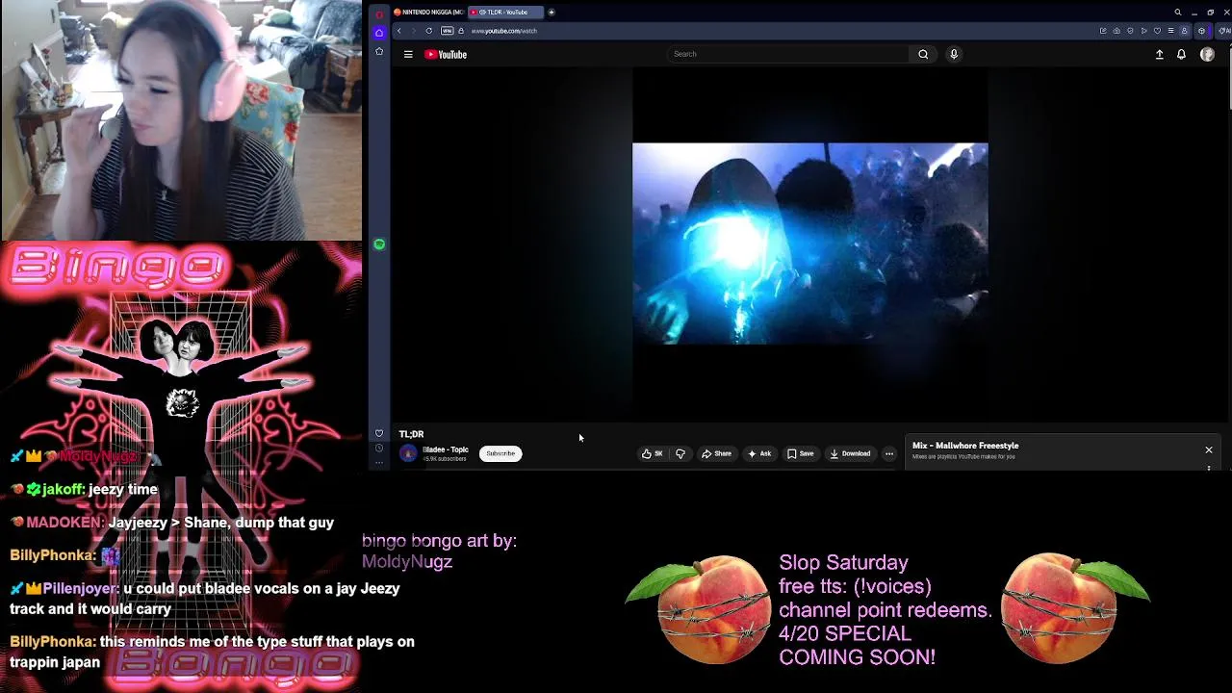Dislike the TL;DR video
Image resolution: width=1232 pixels, height=693 pixels.
[680, 453]
